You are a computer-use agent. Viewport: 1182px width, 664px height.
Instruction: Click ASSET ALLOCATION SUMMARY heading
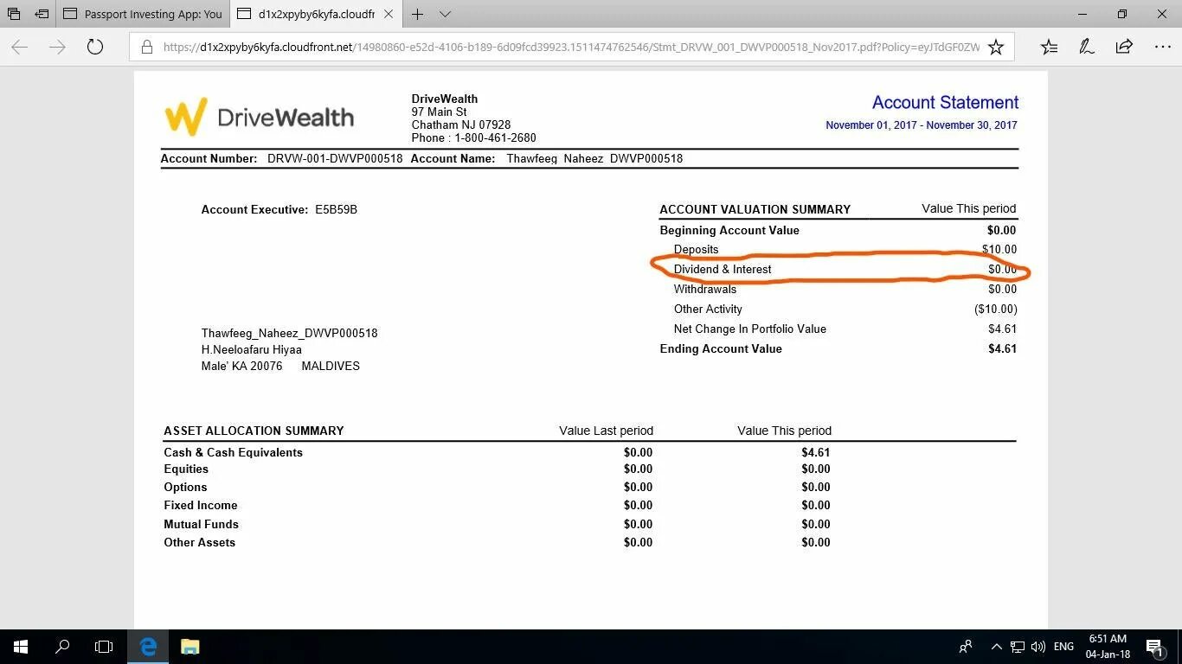[x=254, y=431]
